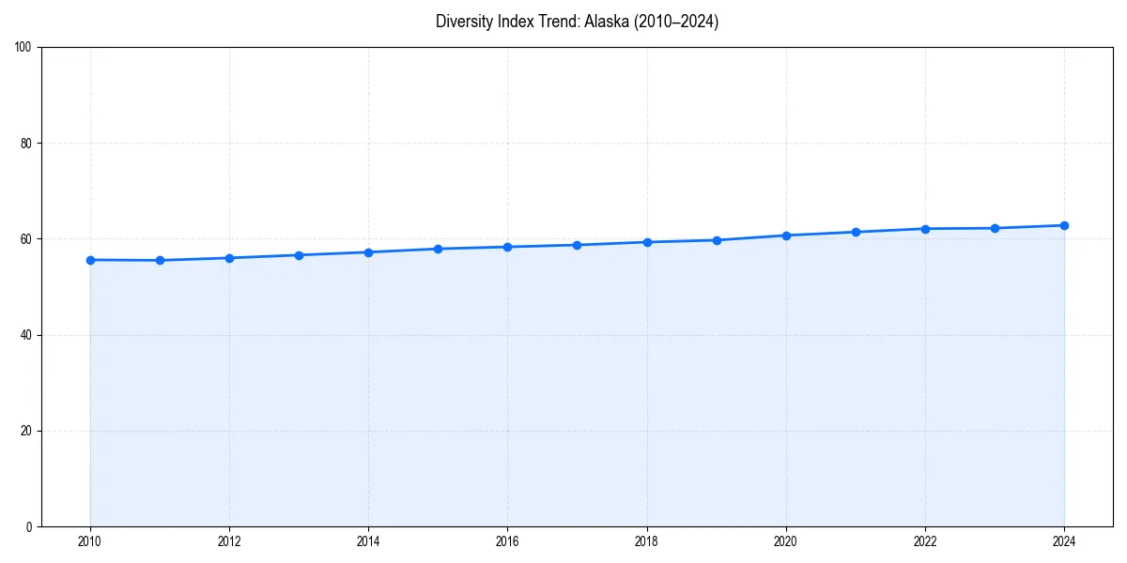Screen dimensions: 1127x563
Task: Select the 2010 data point marker
Action: 90,259
